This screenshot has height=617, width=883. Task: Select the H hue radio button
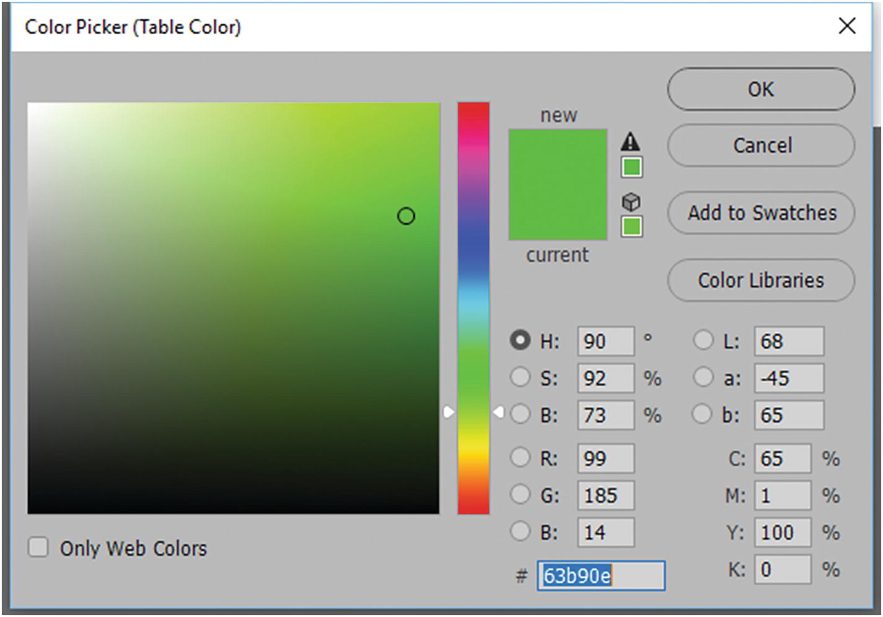[x=520, y=340]
